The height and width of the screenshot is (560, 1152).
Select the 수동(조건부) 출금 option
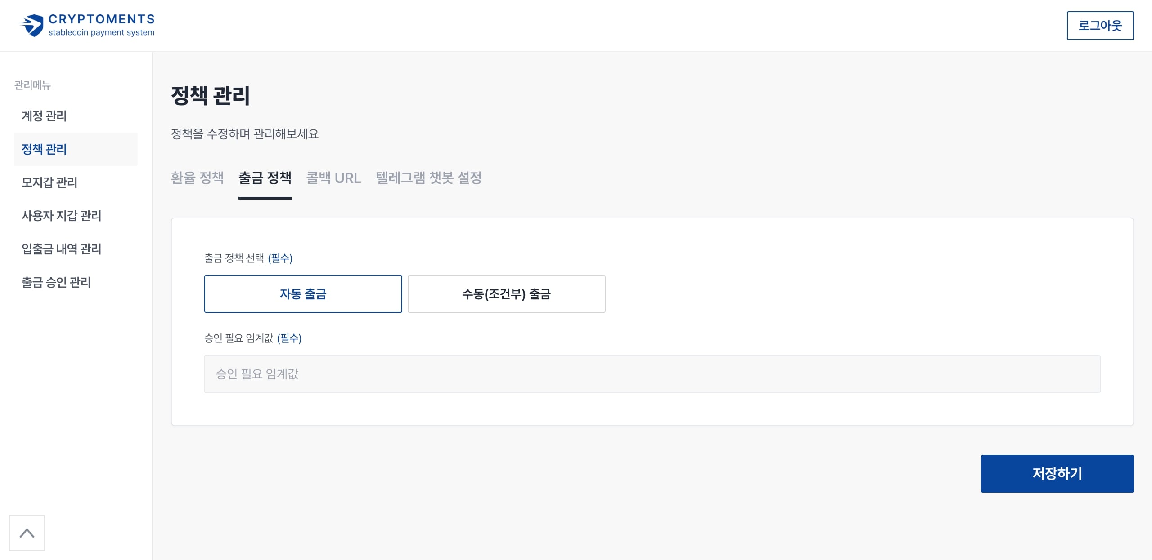pyautogui.click(x=506, y=294)
